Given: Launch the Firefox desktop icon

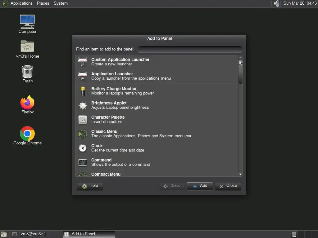Looking at the screenshot, I should [27, 102].
